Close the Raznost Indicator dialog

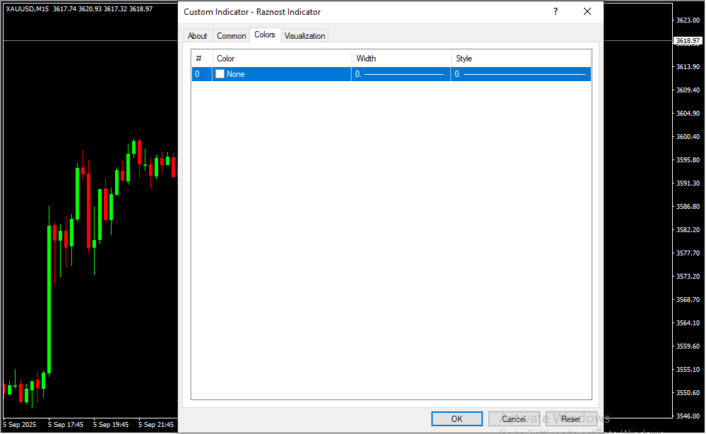click(587, 12)
